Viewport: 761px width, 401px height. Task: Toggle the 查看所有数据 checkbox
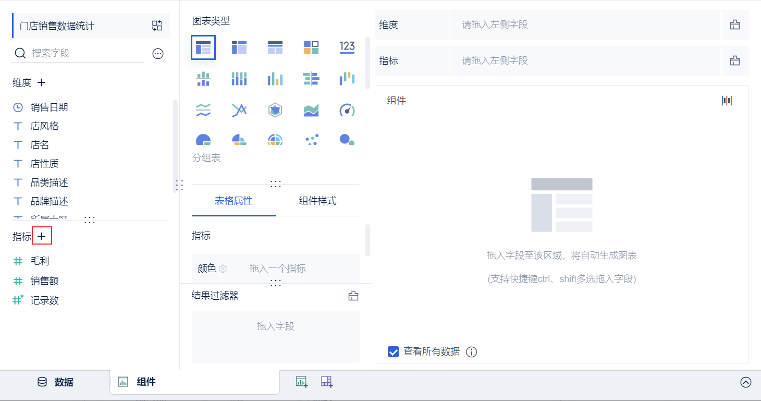394,351
